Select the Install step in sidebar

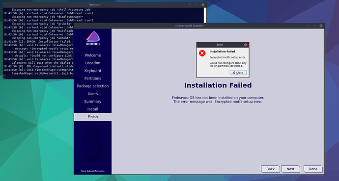tap(93, 109)
